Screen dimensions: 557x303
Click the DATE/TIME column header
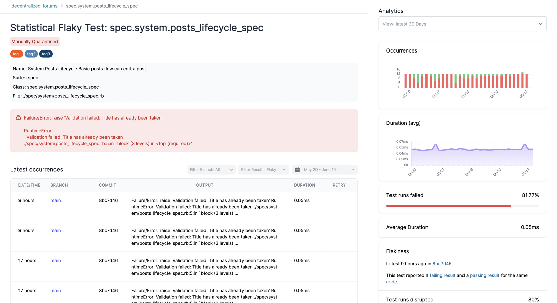29,185
